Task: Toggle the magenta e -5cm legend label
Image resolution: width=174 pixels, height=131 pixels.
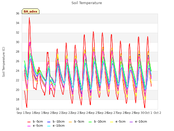Action: pos(38,126)
